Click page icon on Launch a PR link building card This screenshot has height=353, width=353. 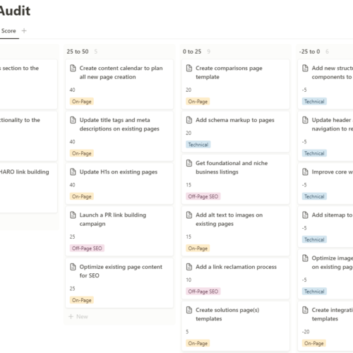(x=73, y=215)
